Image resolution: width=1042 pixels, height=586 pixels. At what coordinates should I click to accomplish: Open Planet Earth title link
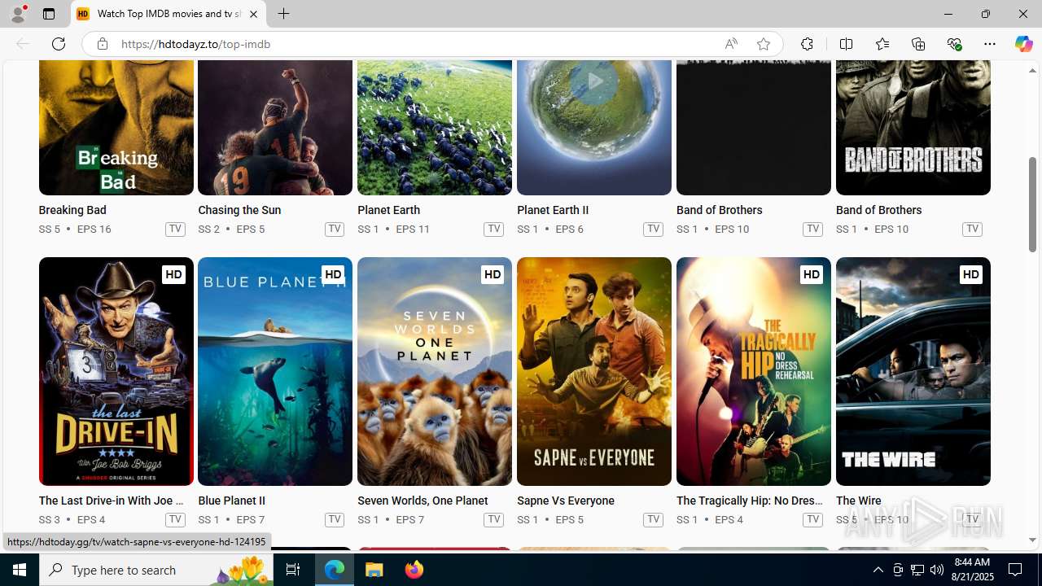388,210
